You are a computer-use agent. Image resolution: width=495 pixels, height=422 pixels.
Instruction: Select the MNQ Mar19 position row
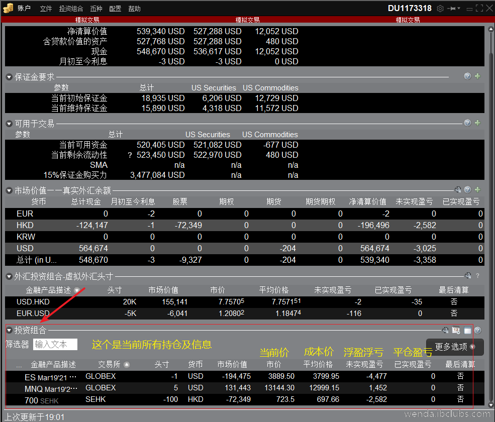click(x=245, y=388)
